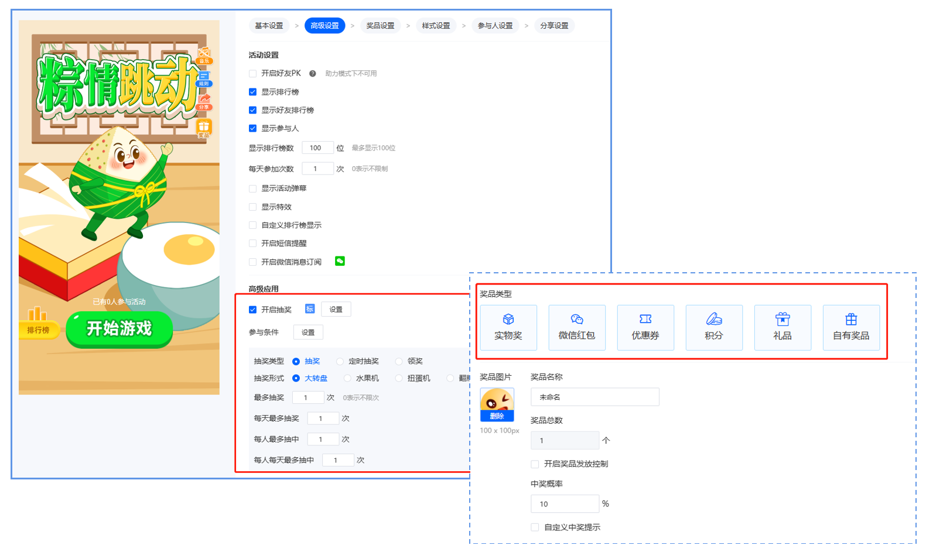Click the help icon beside 开启好友PK
Screen dimensions: 926x552
(x=313, y=74)
